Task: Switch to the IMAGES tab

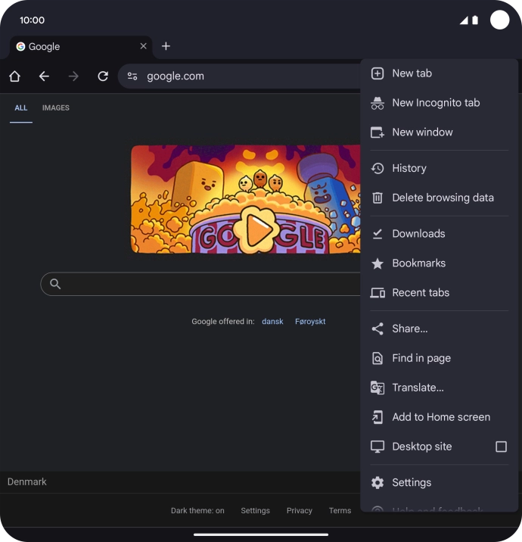Action: 56,107
